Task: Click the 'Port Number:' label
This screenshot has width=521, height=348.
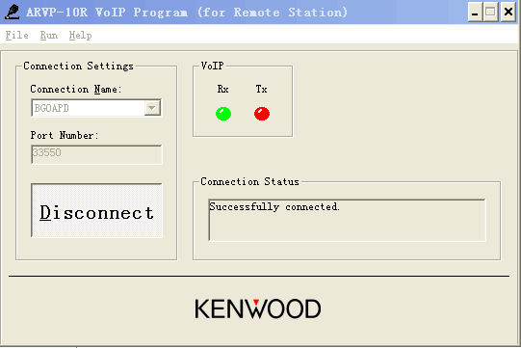Action: click(65, 135)
